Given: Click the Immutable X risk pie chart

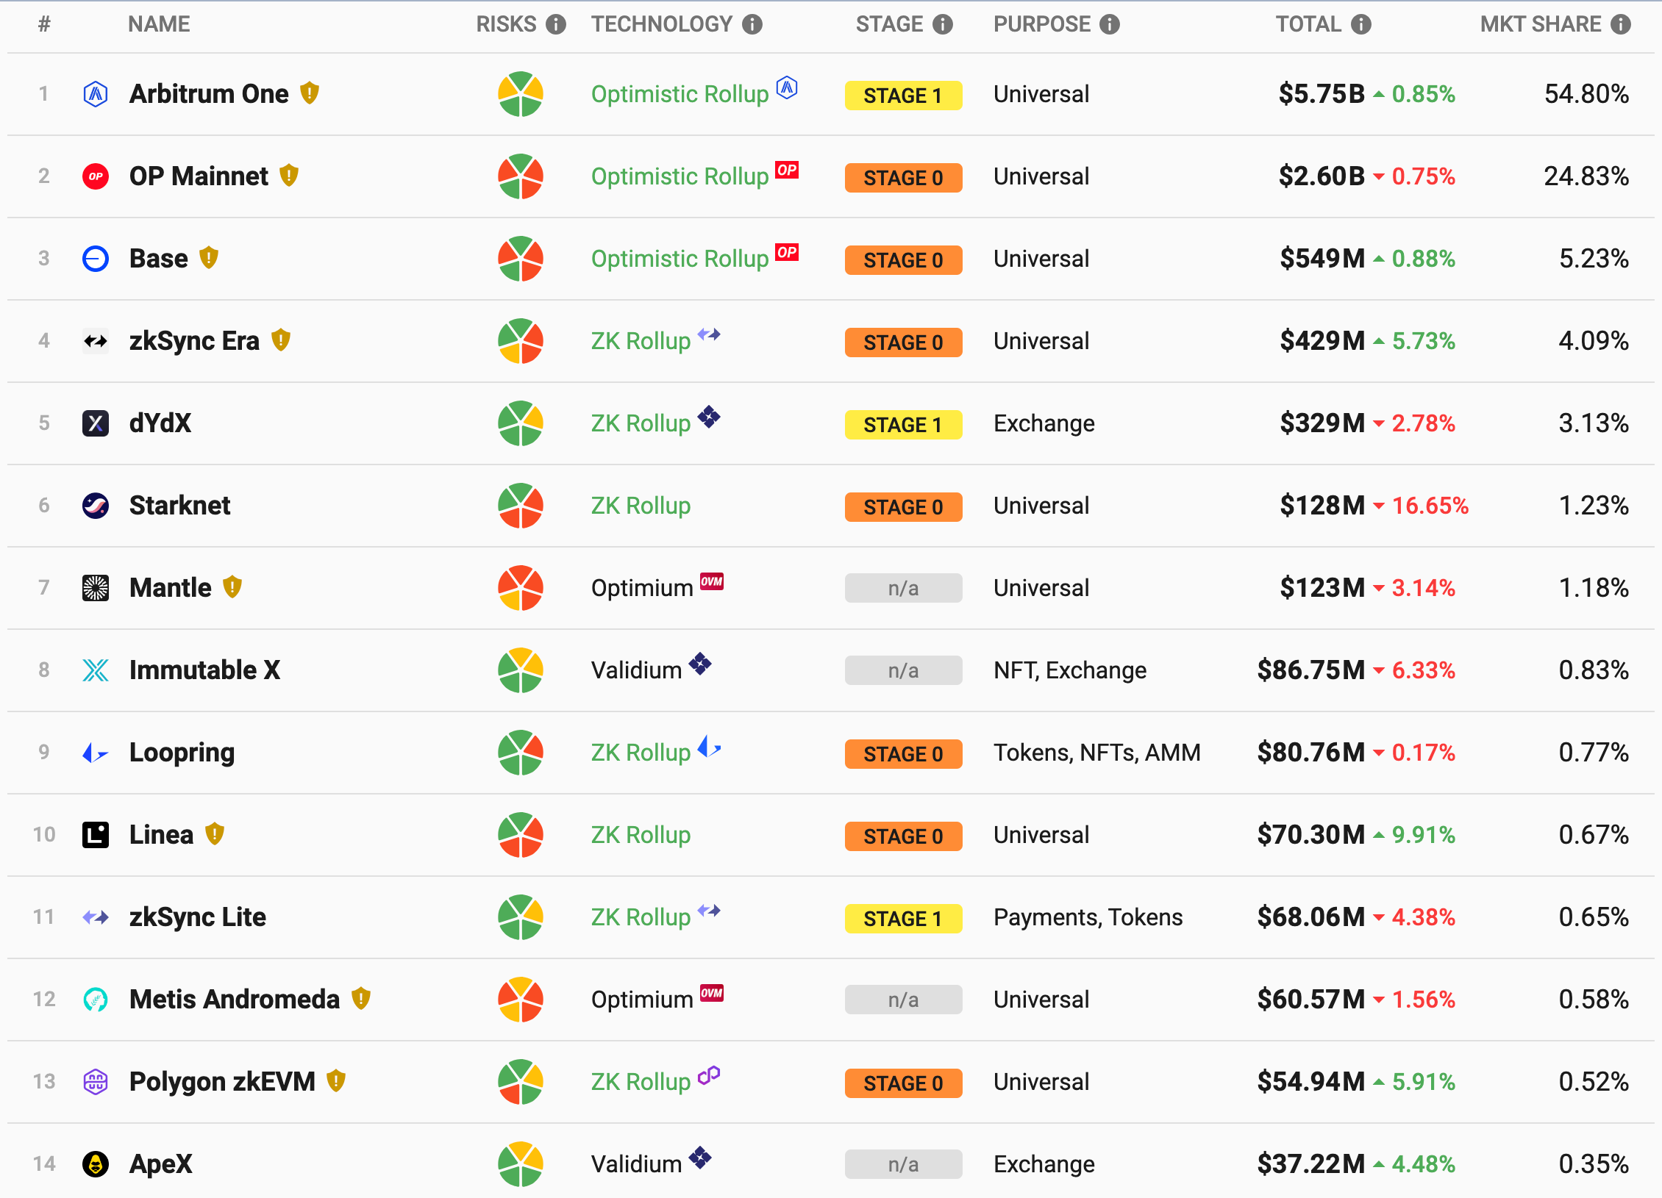Looking at the screenshot, I should [521, 670].
